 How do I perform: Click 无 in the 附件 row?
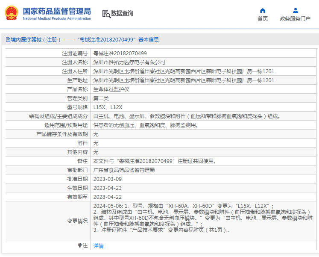pyautogui.click(x=96, y=143)
